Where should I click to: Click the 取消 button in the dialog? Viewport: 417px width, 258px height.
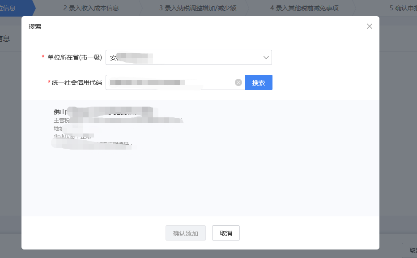pyautogui.click(x=226, y=233)
